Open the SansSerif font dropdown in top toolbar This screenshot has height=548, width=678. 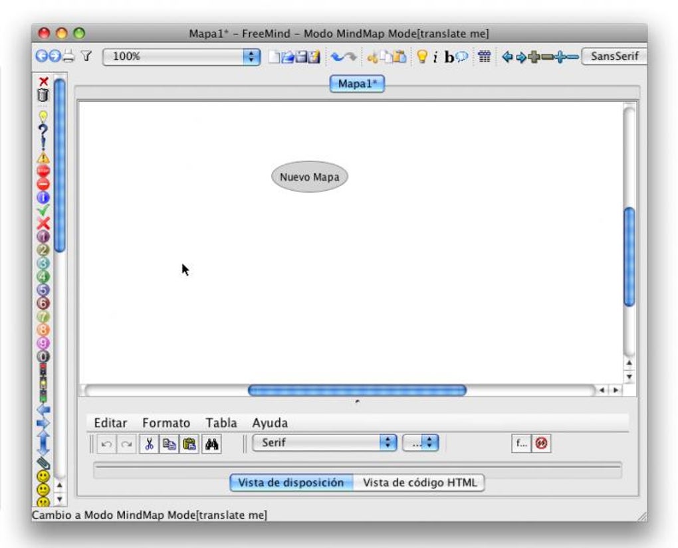tap(614, 56)
